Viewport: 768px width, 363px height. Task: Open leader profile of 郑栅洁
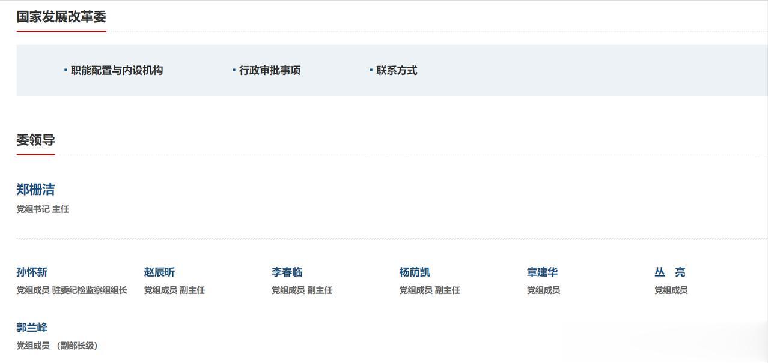click(35, 190)
